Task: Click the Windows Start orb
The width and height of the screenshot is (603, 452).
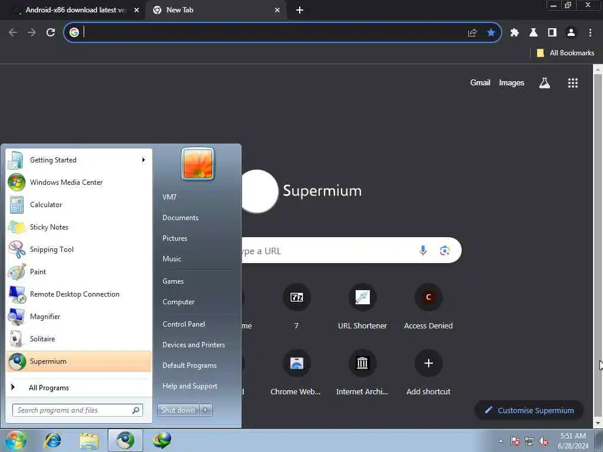Action: [15, 440]
